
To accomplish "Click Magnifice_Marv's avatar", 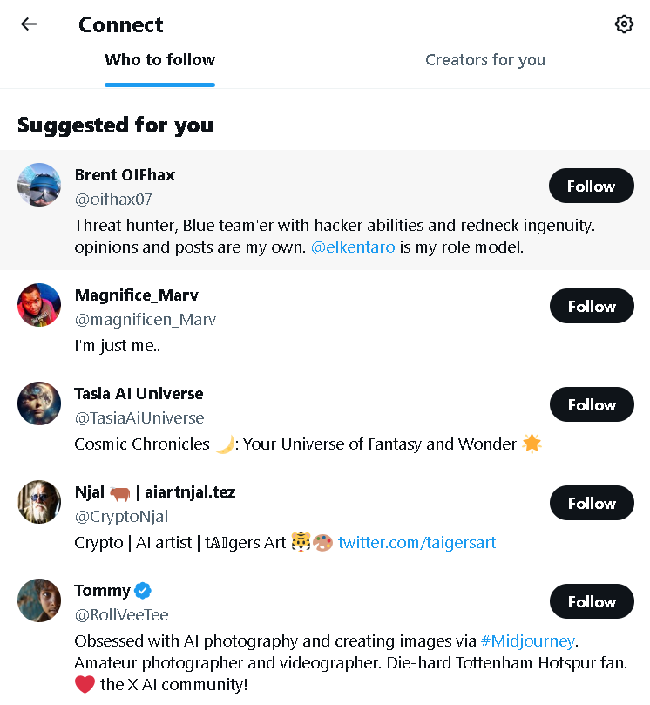I will pyautogui.click(x=39, y=305).
